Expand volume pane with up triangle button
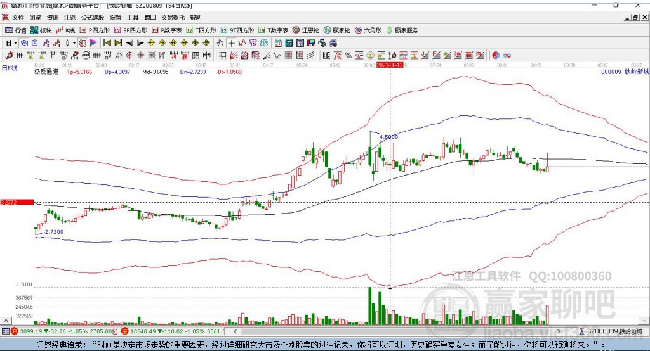Viewport: 650px width, 351px height. coord(6,321)
